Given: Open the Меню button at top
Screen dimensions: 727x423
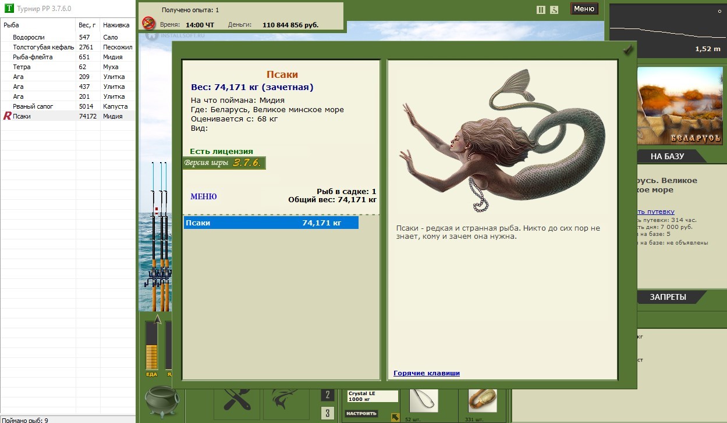Looking at the screenshot, I should [584, 9].
